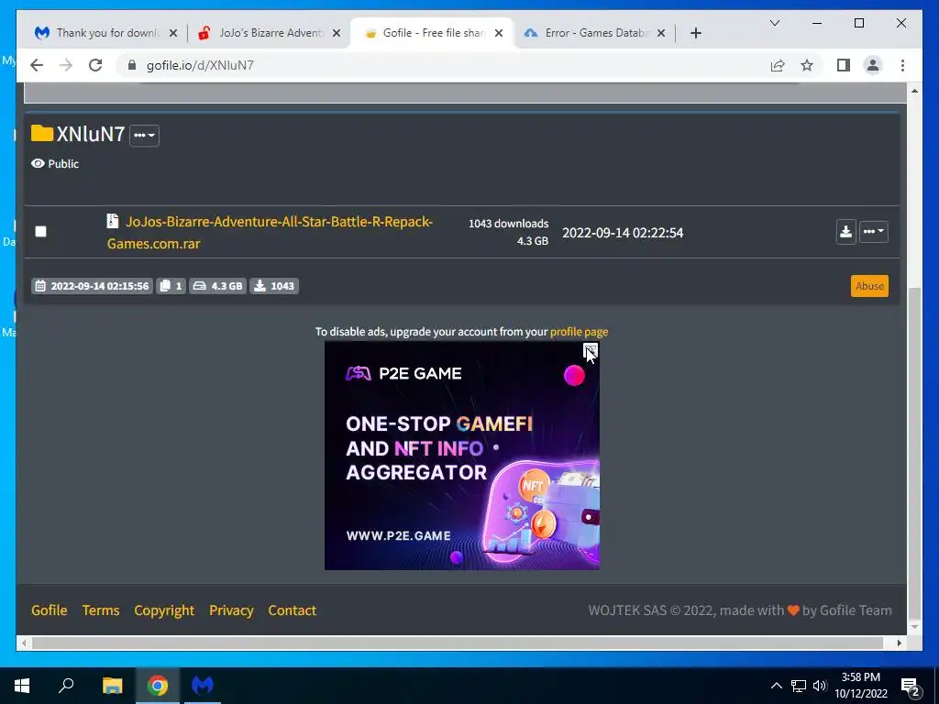Open the Contact footer link
939x704 pixels.
tap(293, 610)
